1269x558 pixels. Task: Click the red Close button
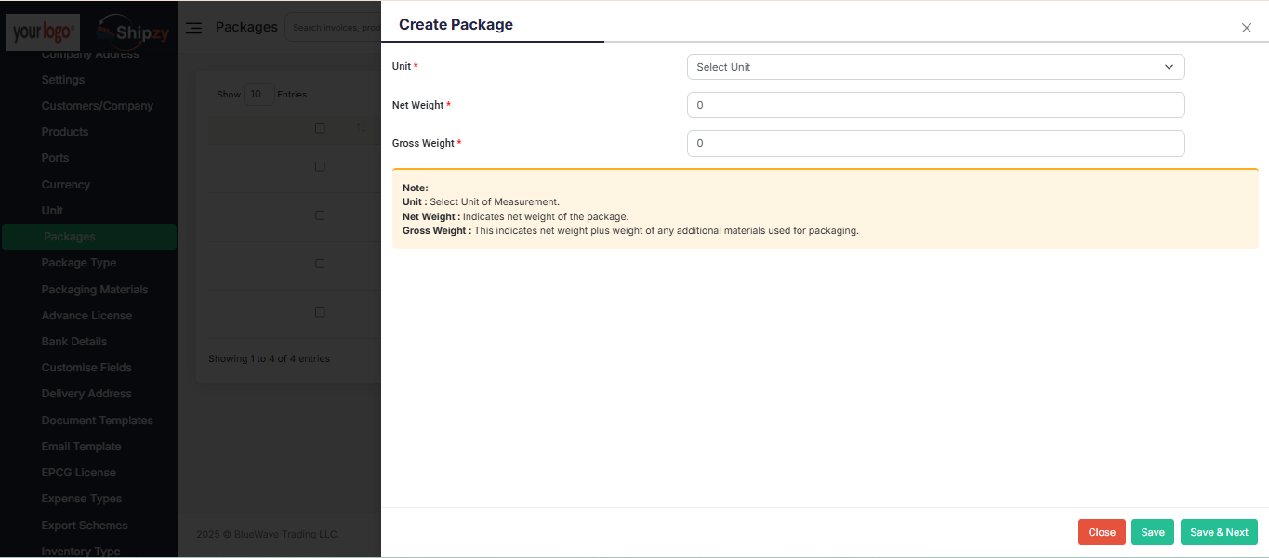[x=1102, y=532]
